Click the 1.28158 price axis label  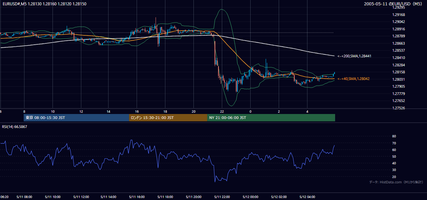point(399,72)
